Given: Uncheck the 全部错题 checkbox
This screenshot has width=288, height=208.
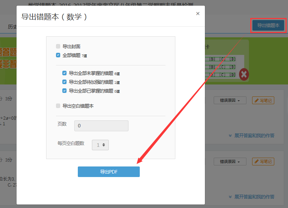Looking at the screenshot, I should click(x=58, y=55).
